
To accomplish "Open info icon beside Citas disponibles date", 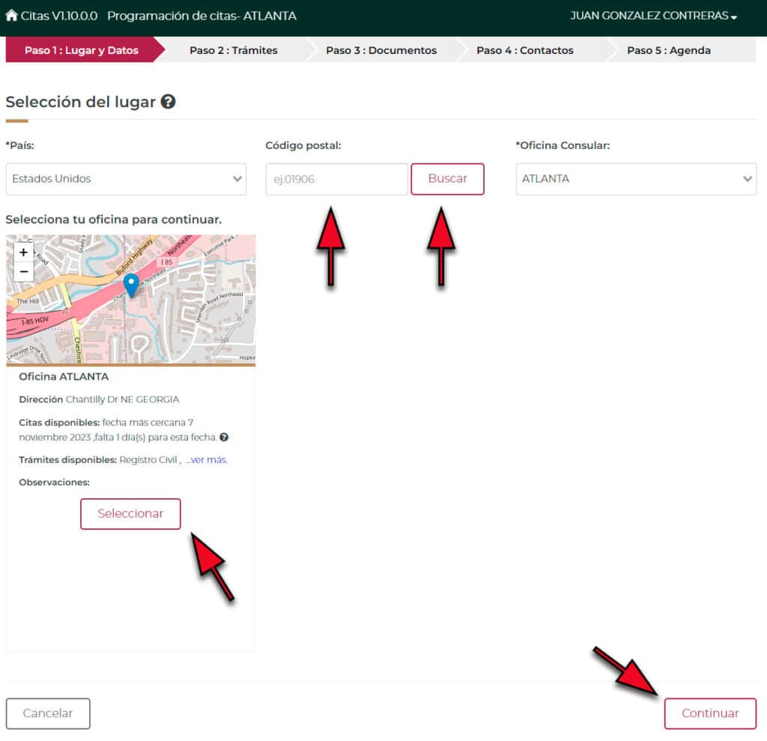I will point(224,438).
